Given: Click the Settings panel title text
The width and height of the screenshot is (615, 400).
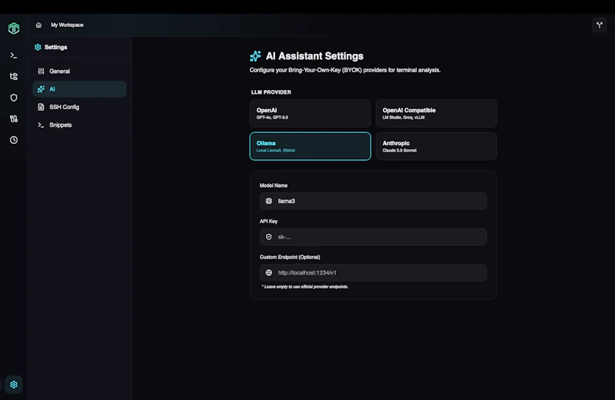Looking at the screenshot, I should [x=55, y=47].
